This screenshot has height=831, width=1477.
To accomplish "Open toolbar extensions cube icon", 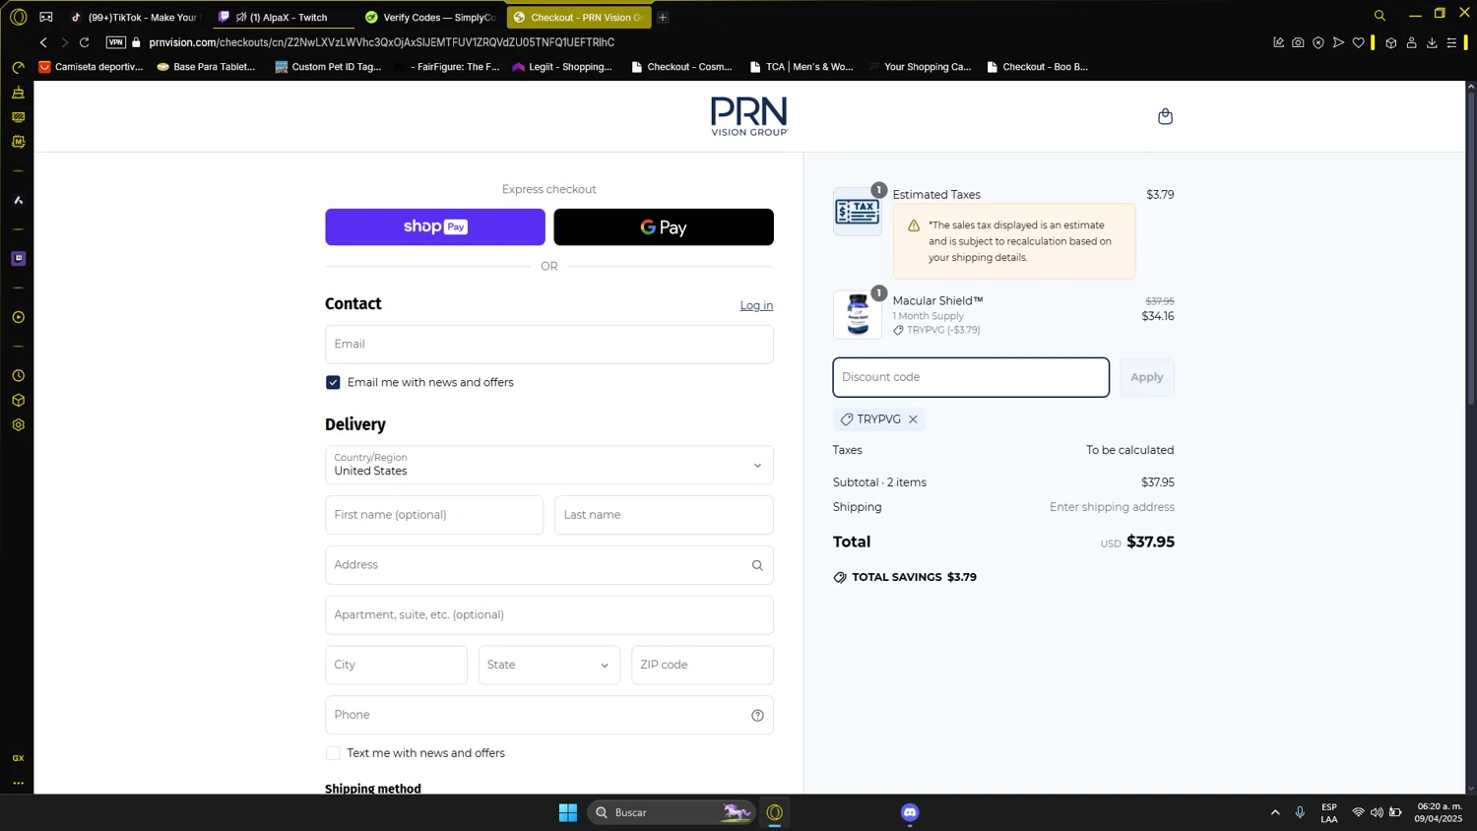I will point(1391,42).
